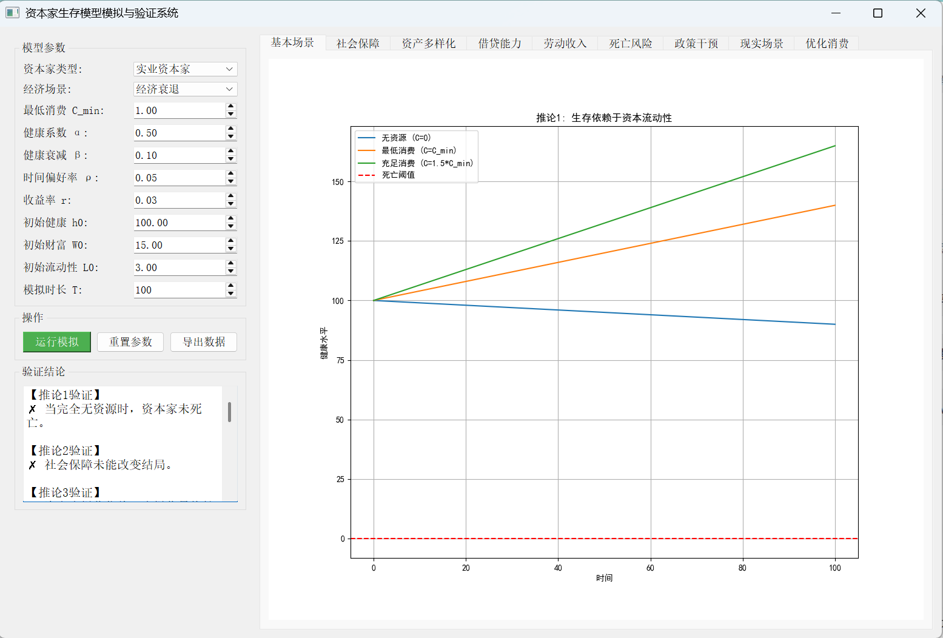The width and height of the screenshot is (943, 638).
Task: Select the 死亡风险 tab
Action: [x=631, y=44]
